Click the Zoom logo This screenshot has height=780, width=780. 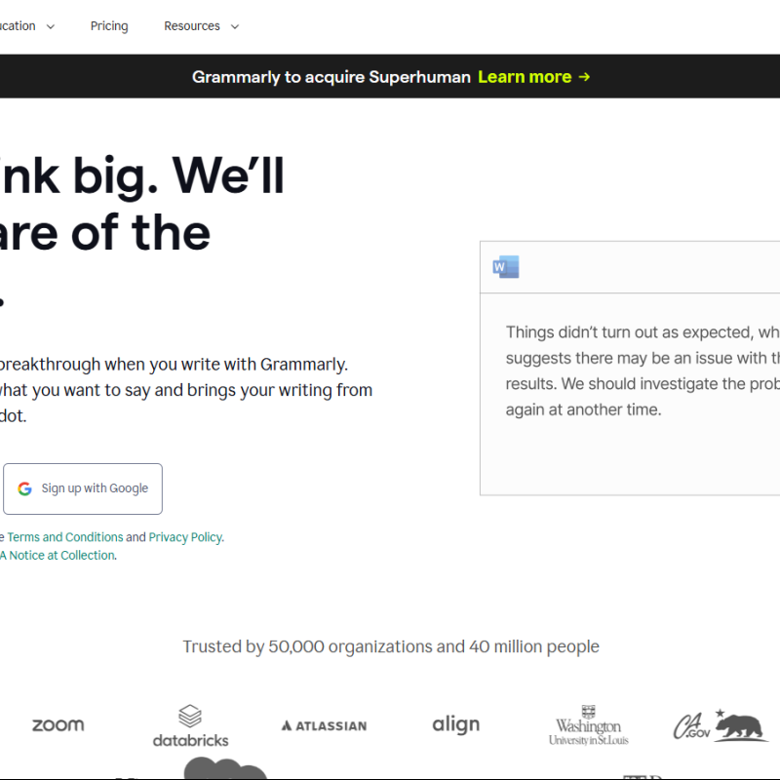coord(58,724)
